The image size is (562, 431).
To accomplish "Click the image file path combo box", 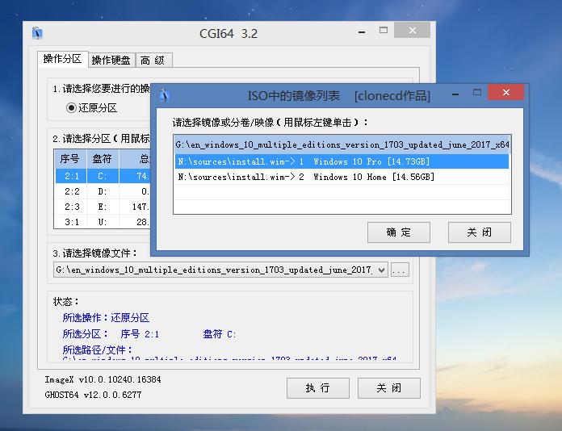I will point(220,270).
